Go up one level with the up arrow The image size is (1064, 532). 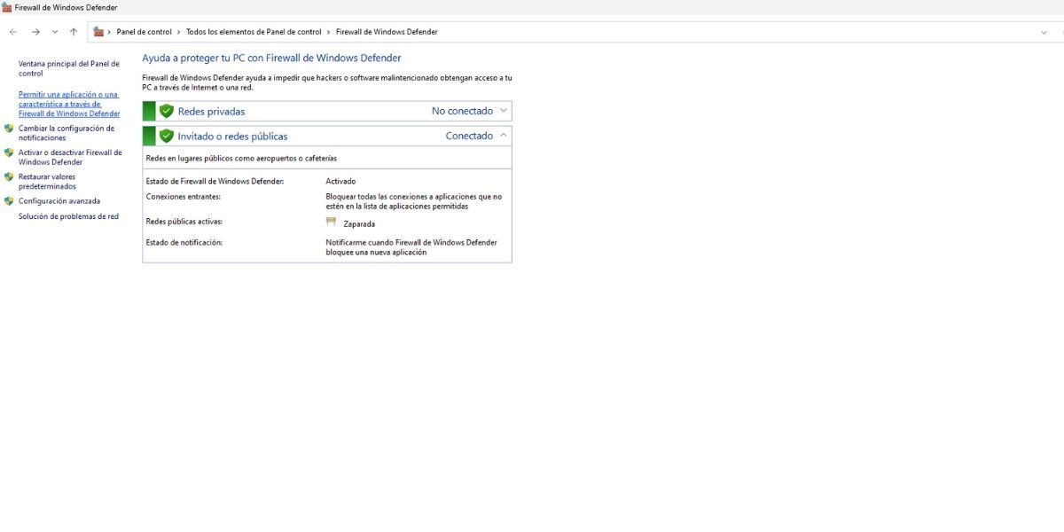pos(74,32)
